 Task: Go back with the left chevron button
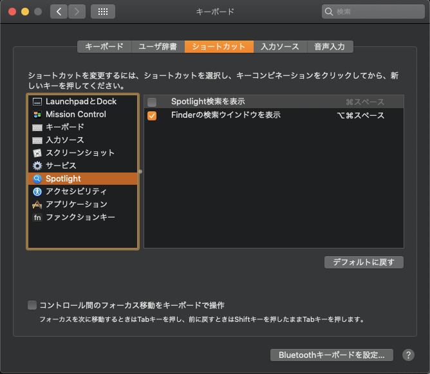(x=59, y=12)
